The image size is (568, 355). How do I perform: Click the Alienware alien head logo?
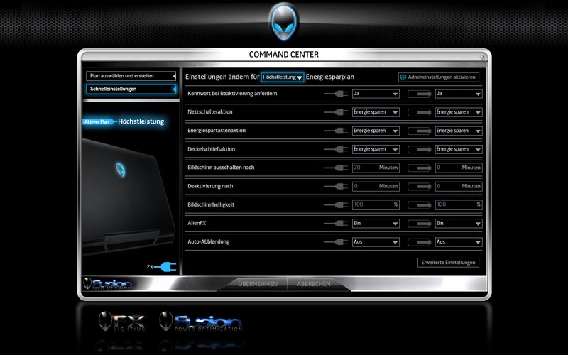pos(283,23)
